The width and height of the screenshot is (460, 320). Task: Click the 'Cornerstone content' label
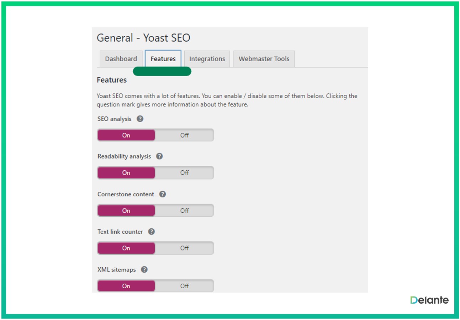click(x=126, y=194)
